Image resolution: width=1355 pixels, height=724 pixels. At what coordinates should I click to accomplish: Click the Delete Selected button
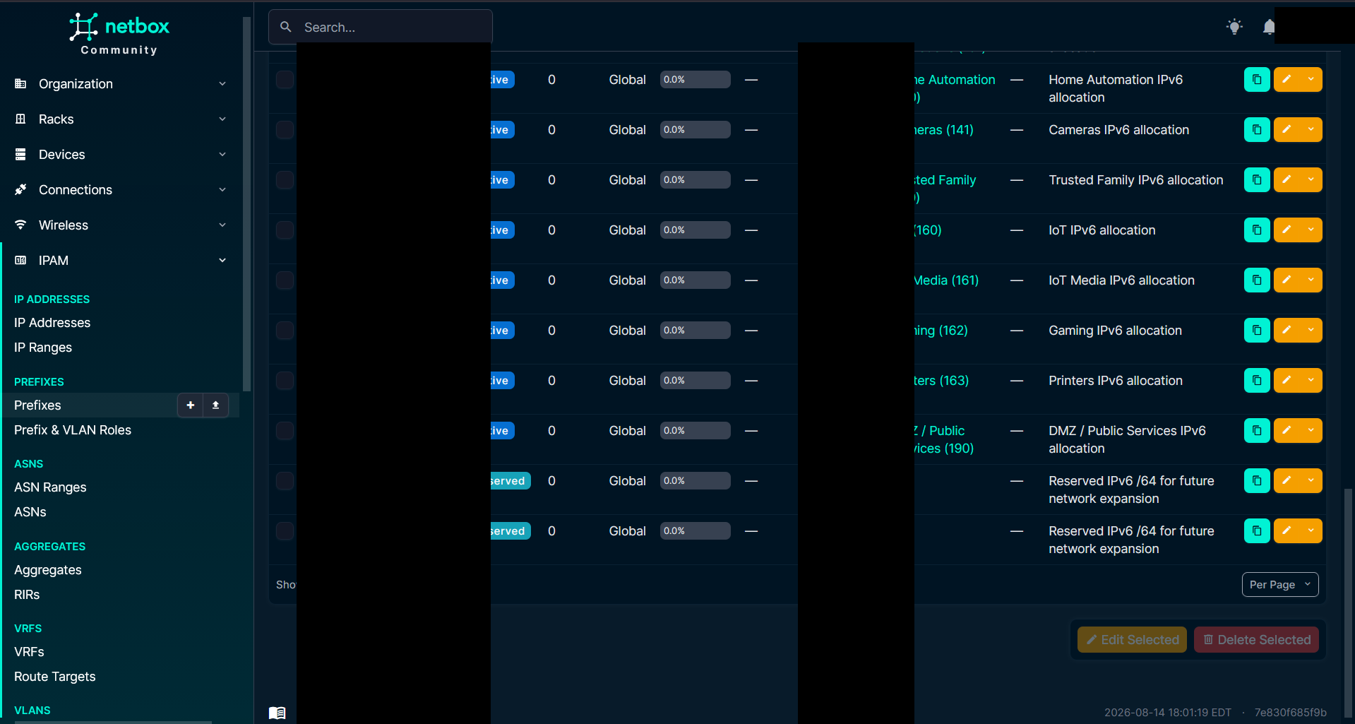pos(1256,640)
